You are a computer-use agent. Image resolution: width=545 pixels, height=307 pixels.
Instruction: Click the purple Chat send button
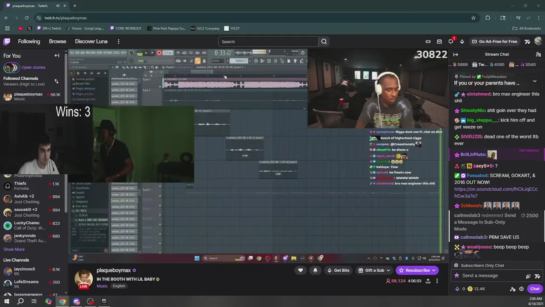click(x=535, y=289)
